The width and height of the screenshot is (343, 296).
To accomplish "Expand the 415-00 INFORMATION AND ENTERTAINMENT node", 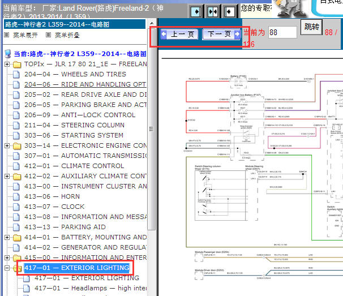I will pos(7,258).
